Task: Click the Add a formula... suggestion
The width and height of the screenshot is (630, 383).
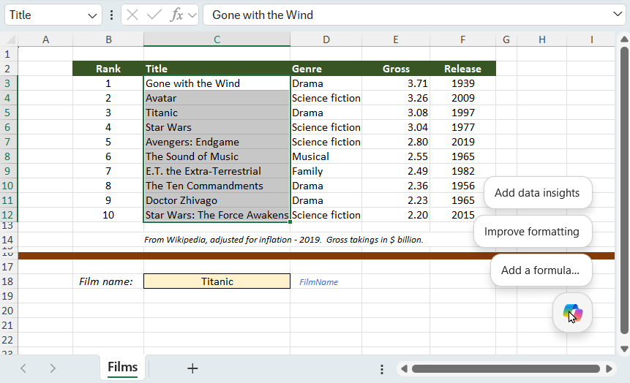Action: pyautogui.click(x=541, y=270)
